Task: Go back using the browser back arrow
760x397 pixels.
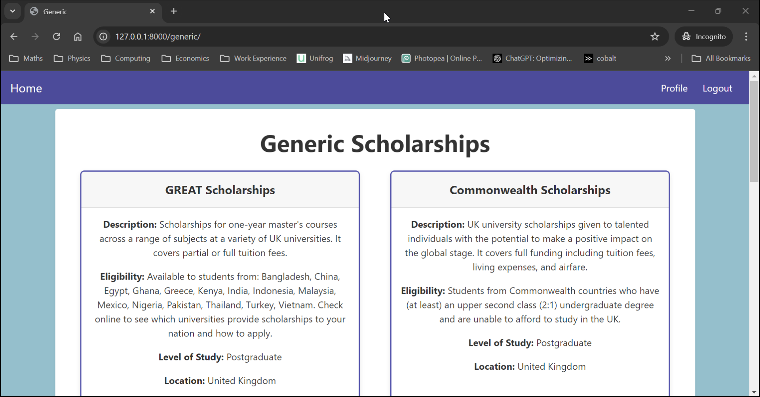Action: [x=14, y=37]
